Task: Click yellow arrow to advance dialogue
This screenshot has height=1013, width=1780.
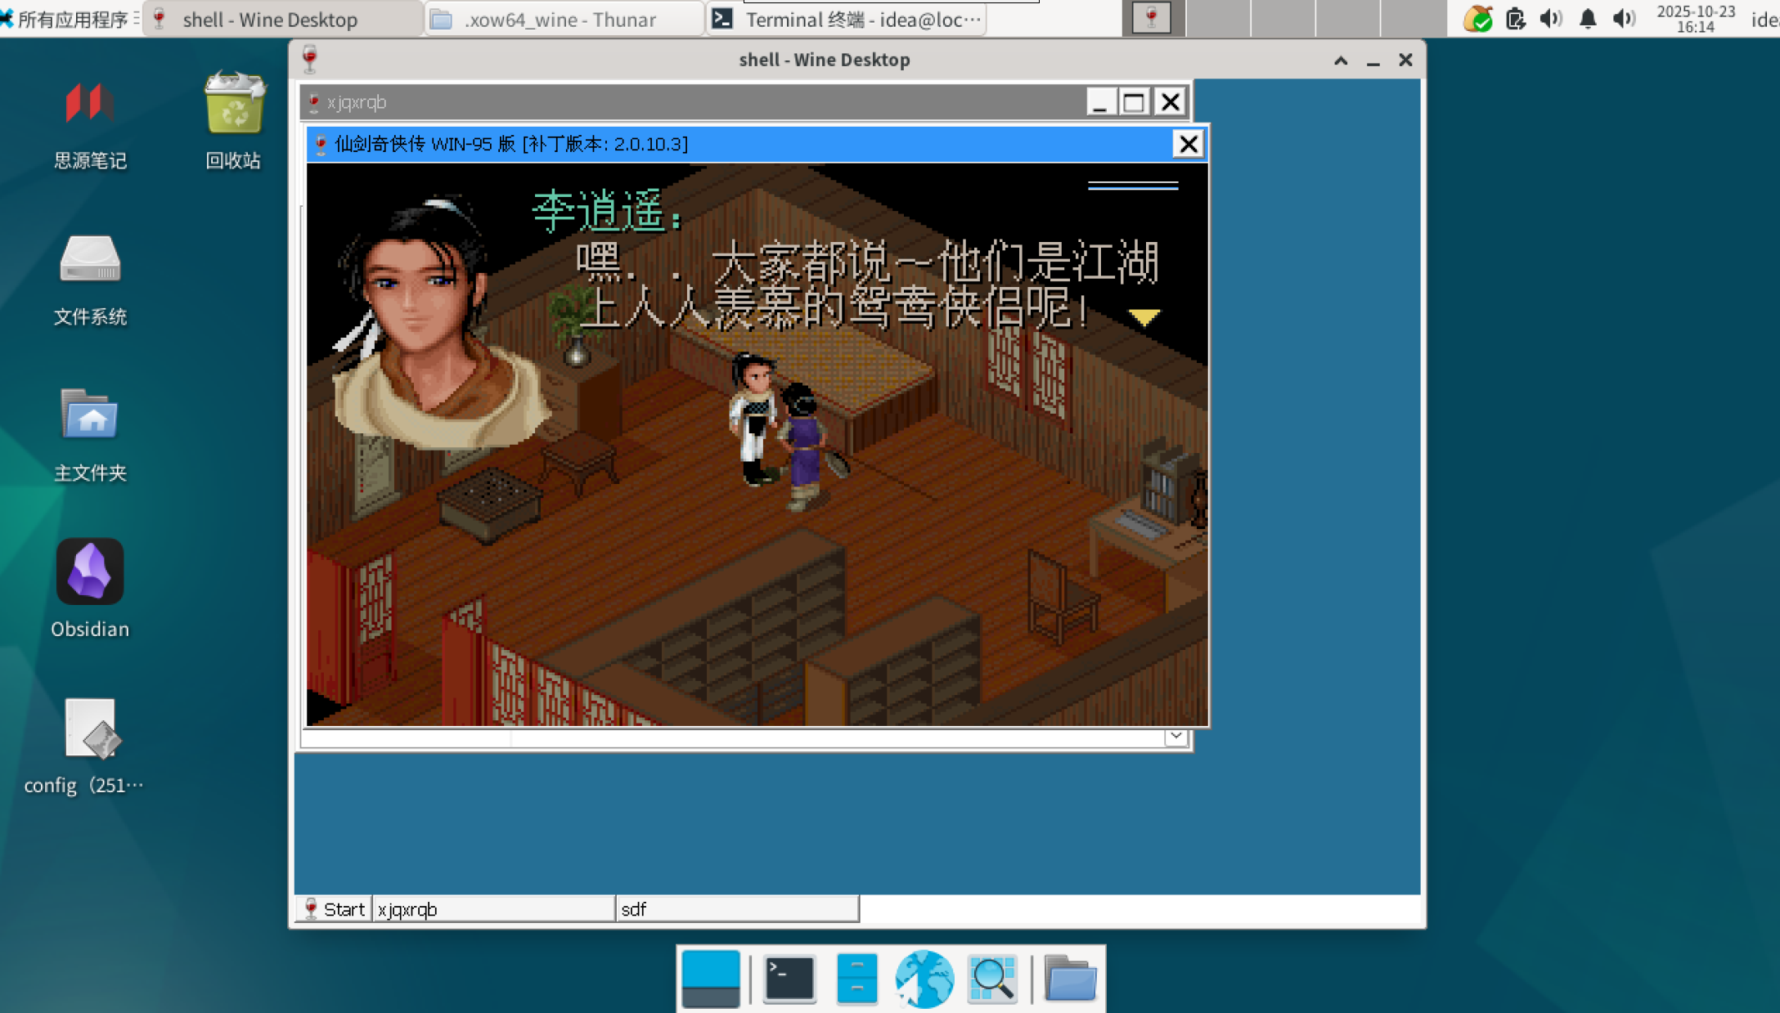Action: point(1144,317)
